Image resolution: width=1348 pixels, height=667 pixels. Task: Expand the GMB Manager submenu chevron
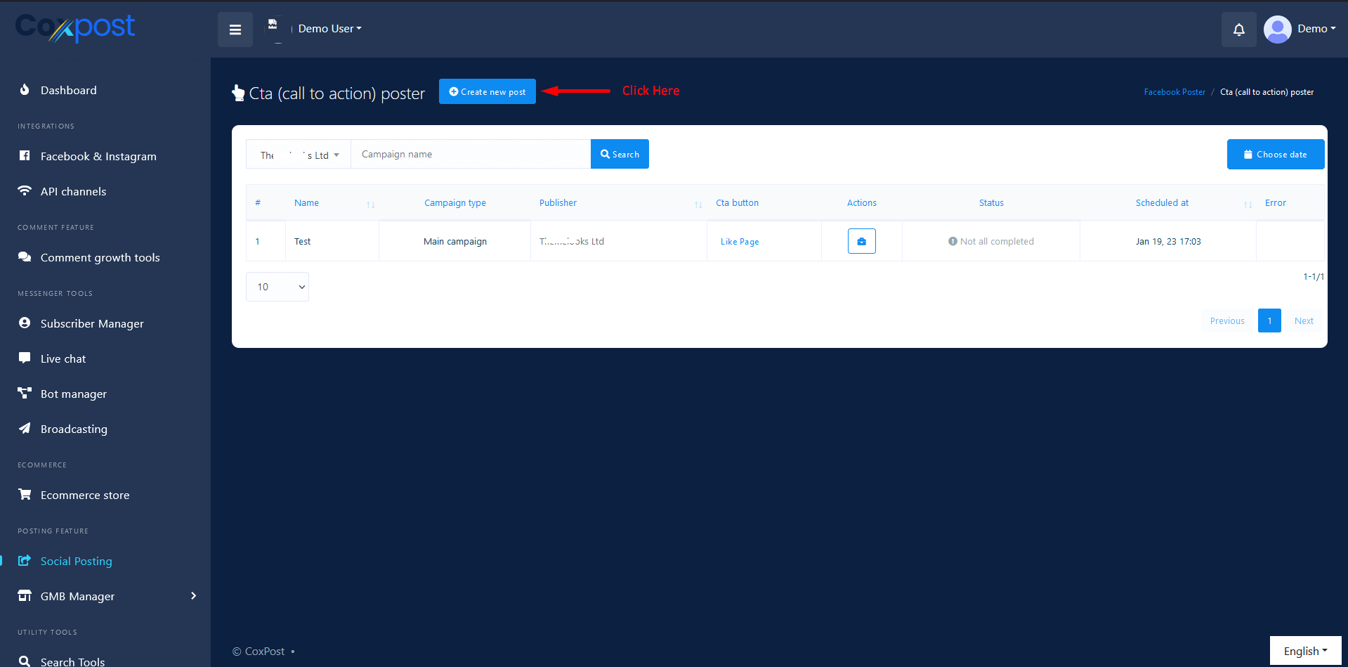193,596
